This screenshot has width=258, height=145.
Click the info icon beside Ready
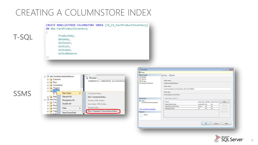tap(140, 72)
